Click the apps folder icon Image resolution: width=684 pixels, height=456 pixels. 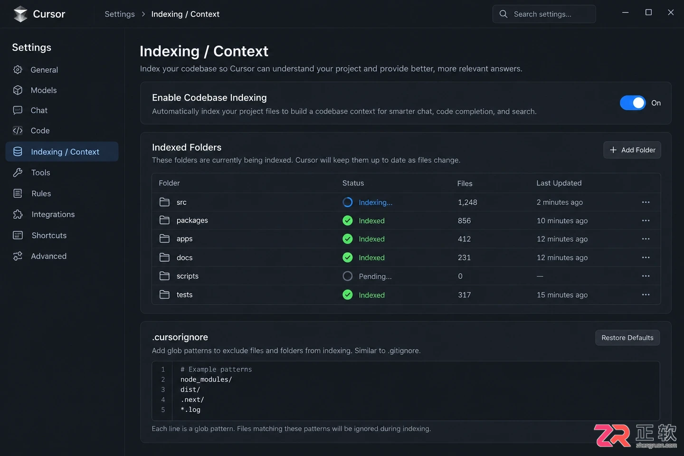(164, 238)
